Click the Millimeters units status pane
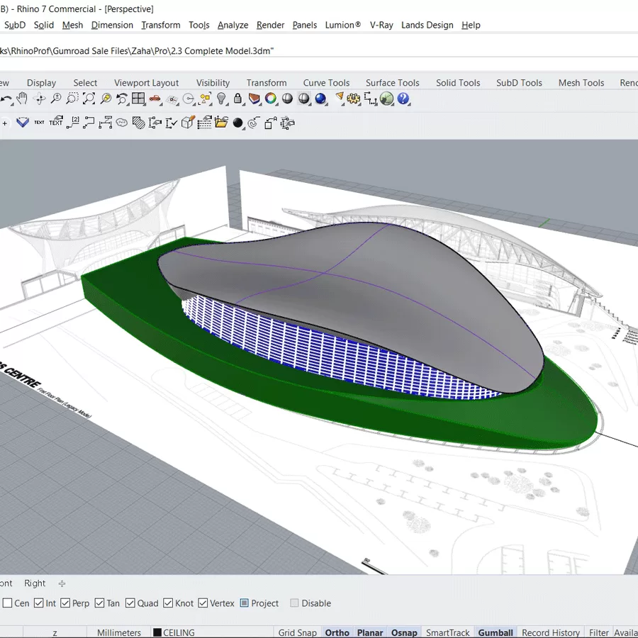 (119, 632)
